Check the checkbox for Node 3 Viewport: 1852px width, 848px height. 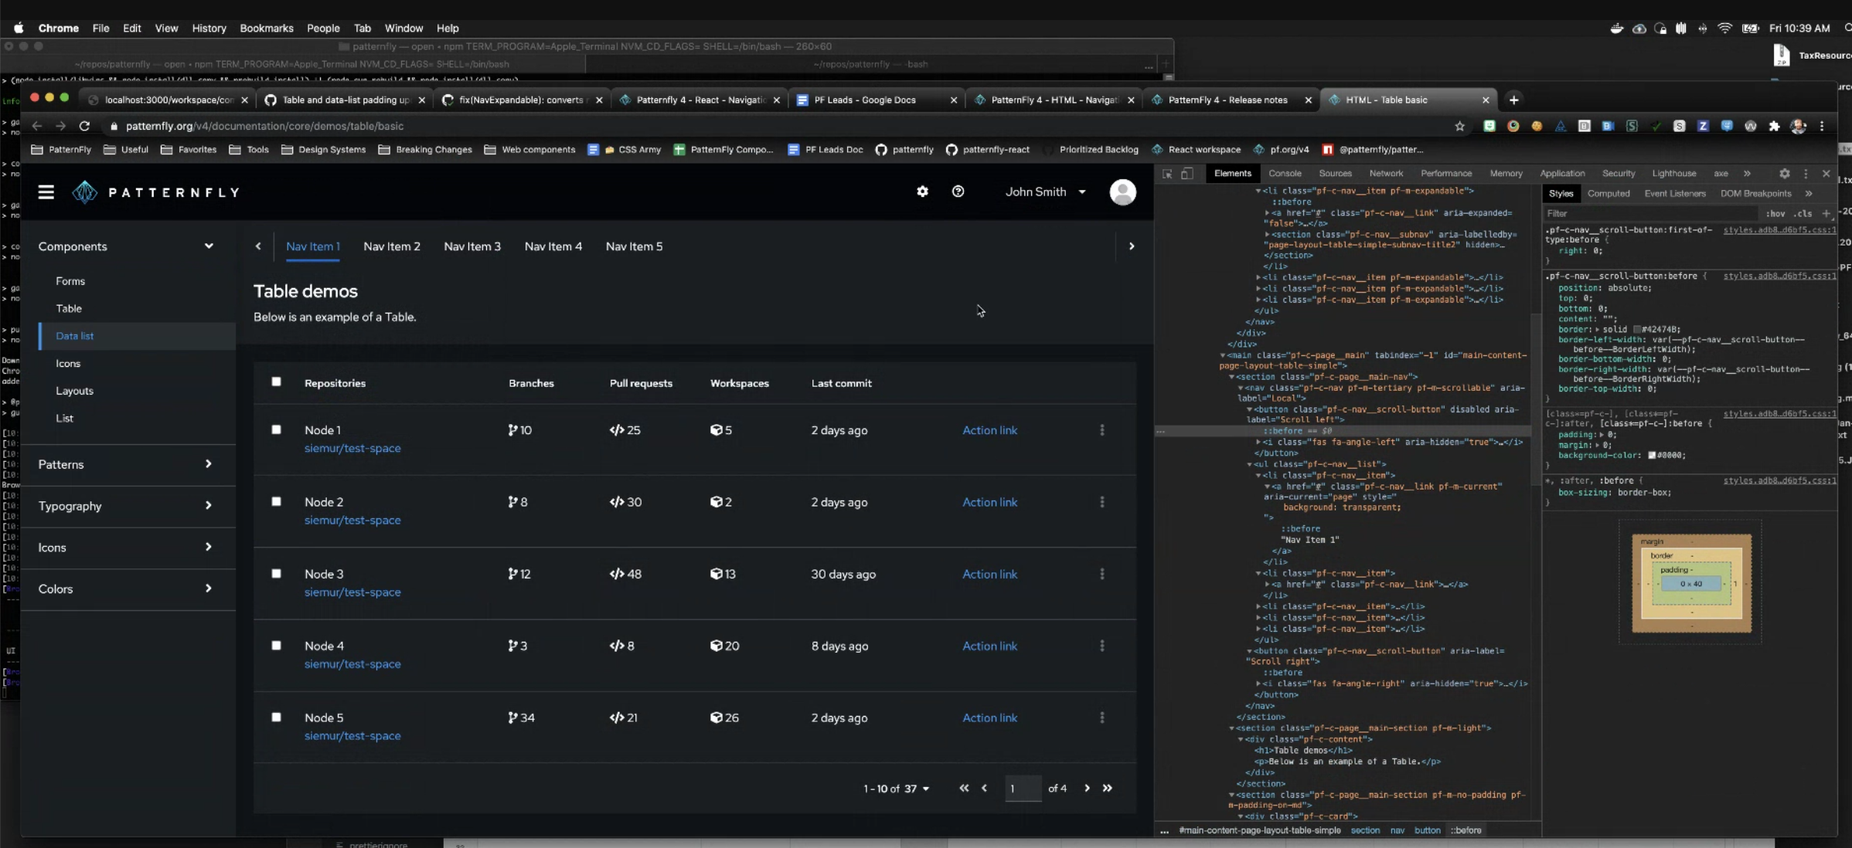pos(276,574)
